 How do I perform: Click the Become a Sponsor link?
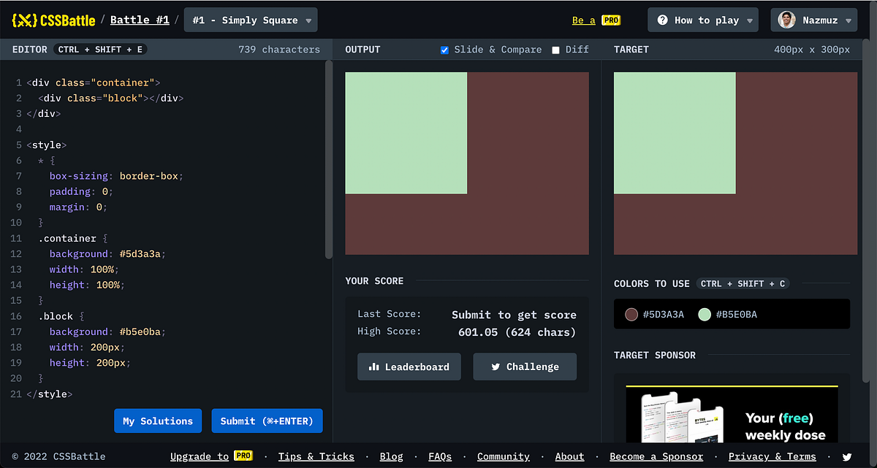(x=656, y=456)
